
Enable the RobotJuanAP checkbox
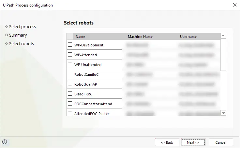[70, 84]
